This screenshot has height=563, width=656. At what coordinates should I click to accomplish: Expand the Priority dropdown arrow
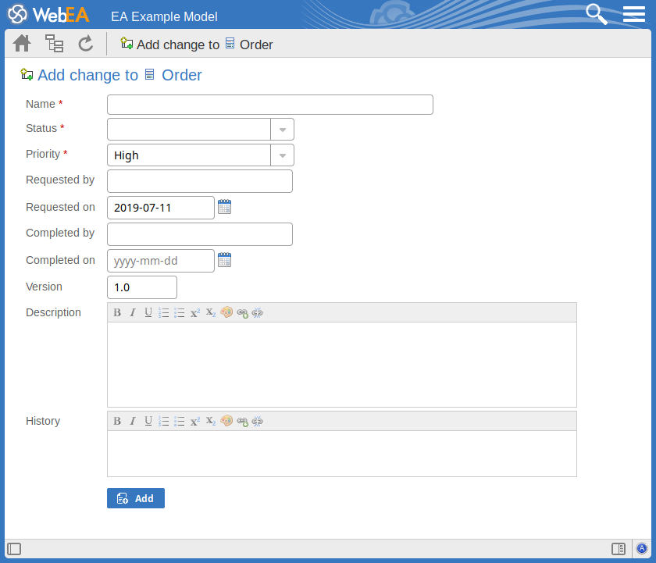(x=282, y=155)
